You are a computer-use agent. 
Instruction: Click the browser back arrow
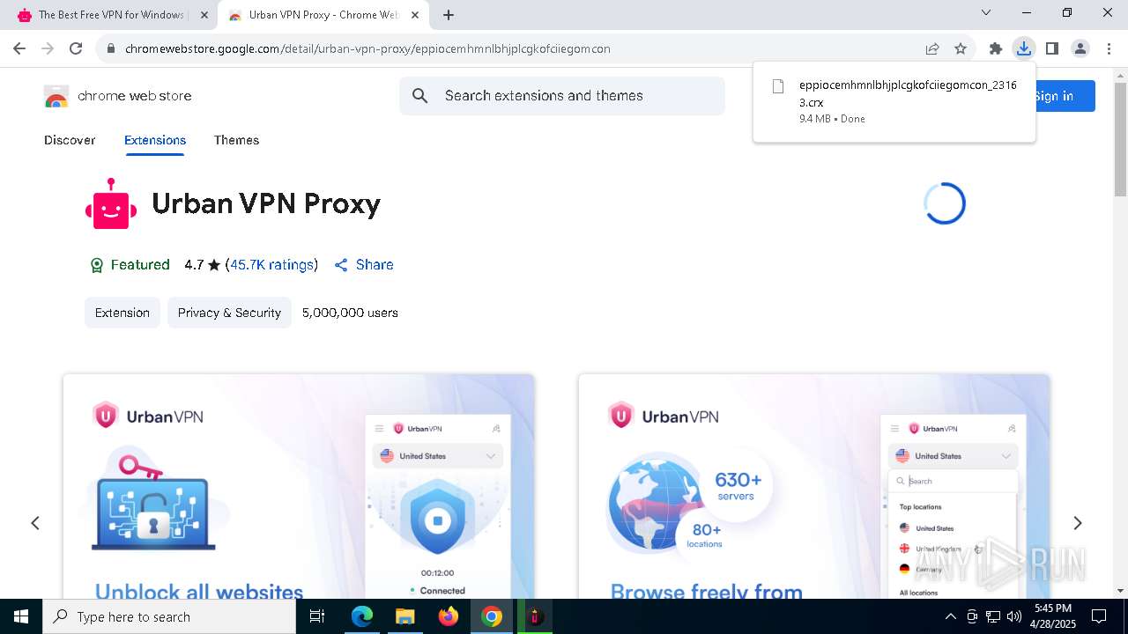point(19,48)
